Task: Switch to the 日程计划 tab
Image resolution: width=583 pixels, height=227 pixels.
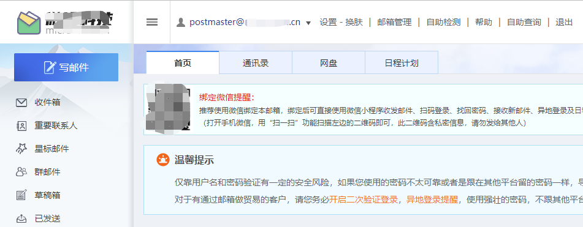Action: pos(402,62)
